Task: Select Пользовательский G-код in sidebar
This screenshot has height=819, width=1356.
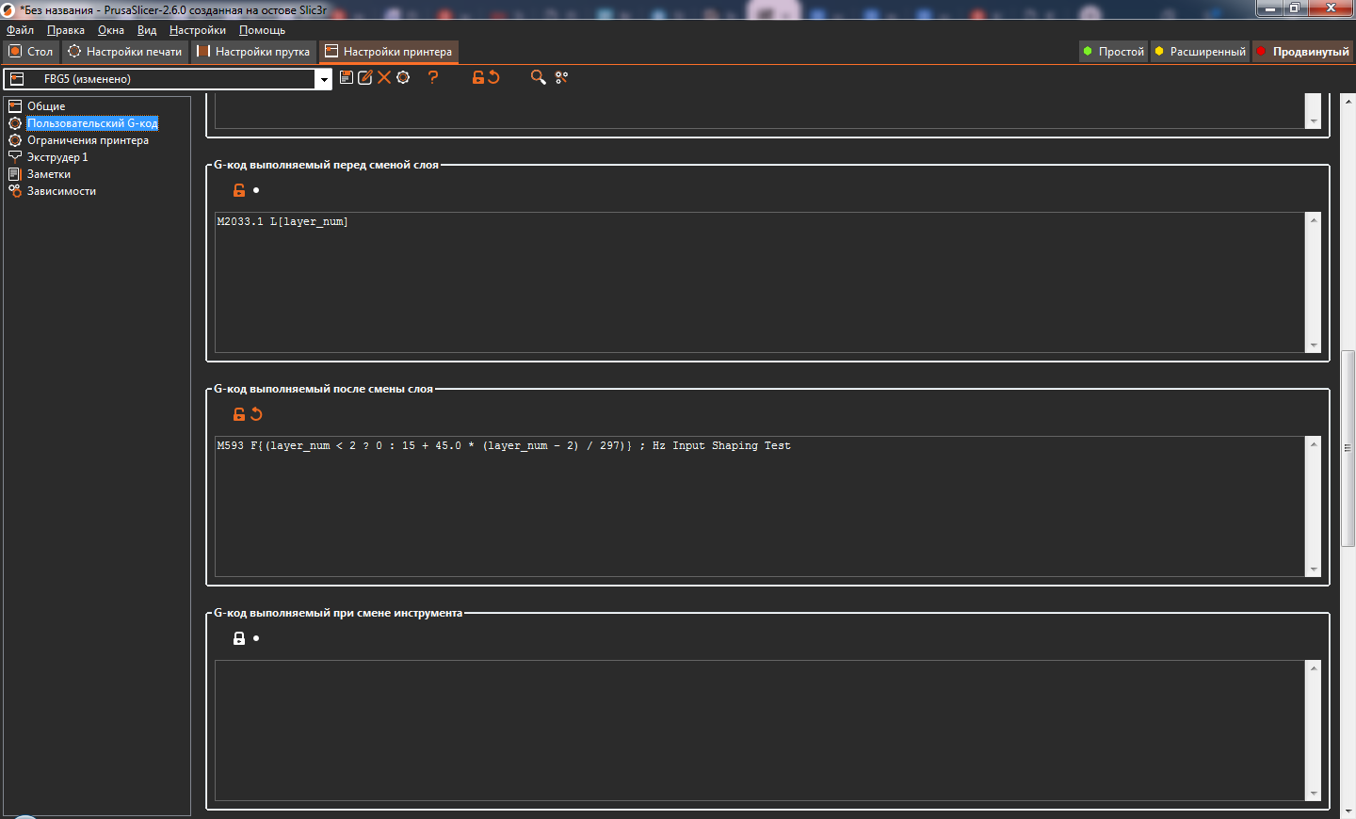Action: pos(92,123)
